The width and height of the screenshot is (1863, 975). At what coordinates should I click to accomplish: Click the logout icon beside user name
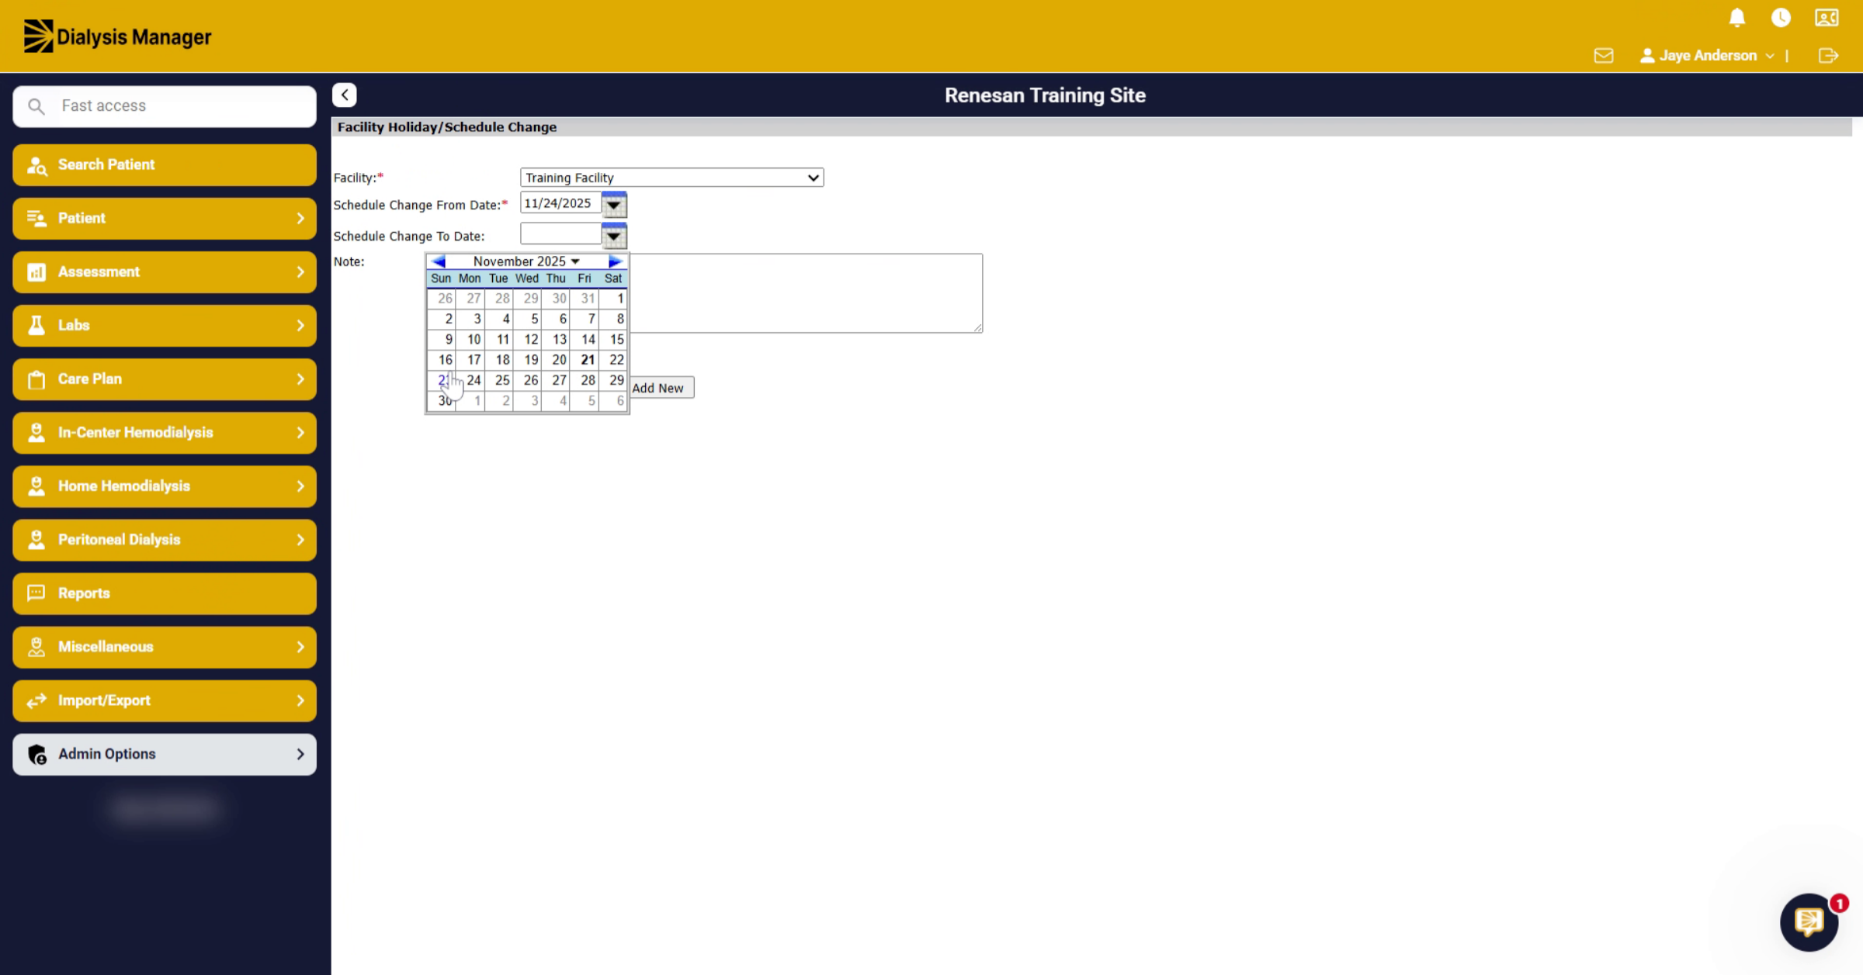click(1828, 56)
